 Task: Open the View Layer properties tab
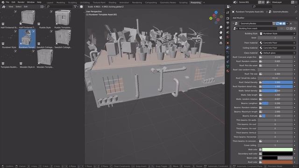point(228,28)
